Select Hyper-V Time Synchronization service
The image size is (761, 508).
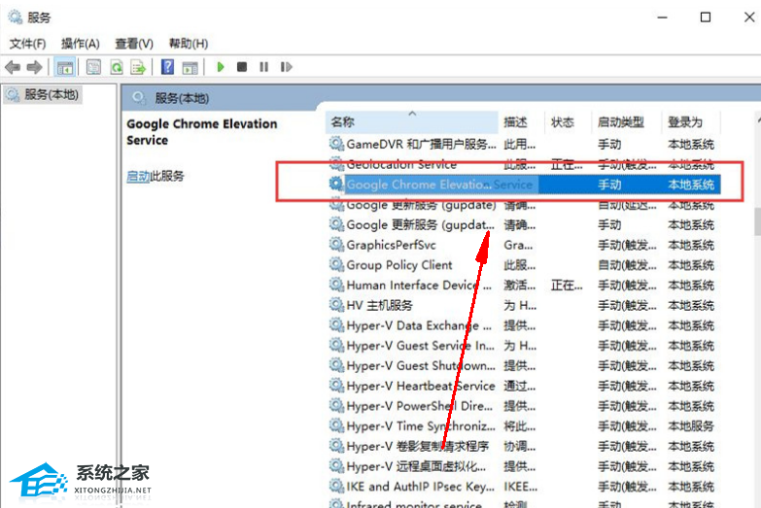point(523,426)
